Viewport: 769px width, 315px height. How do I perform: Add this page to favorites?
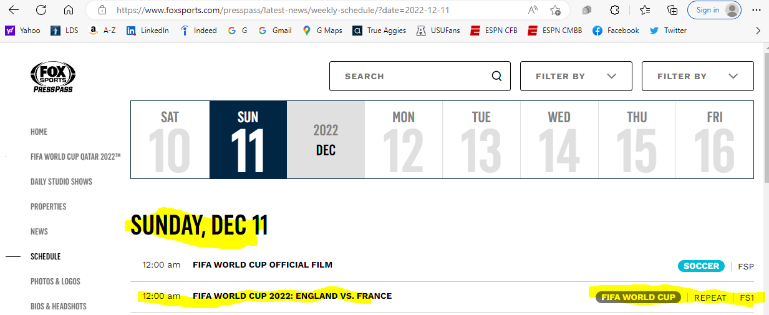[x=555, y=10]
